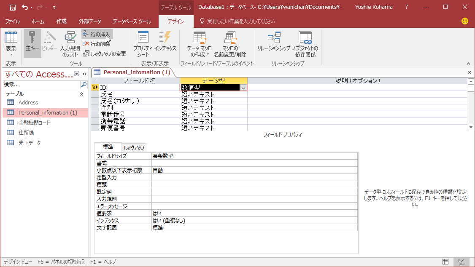Screen dimensions: 475x267
Task: Select the デザイン ribbon tab
Action: pos(176,21)
